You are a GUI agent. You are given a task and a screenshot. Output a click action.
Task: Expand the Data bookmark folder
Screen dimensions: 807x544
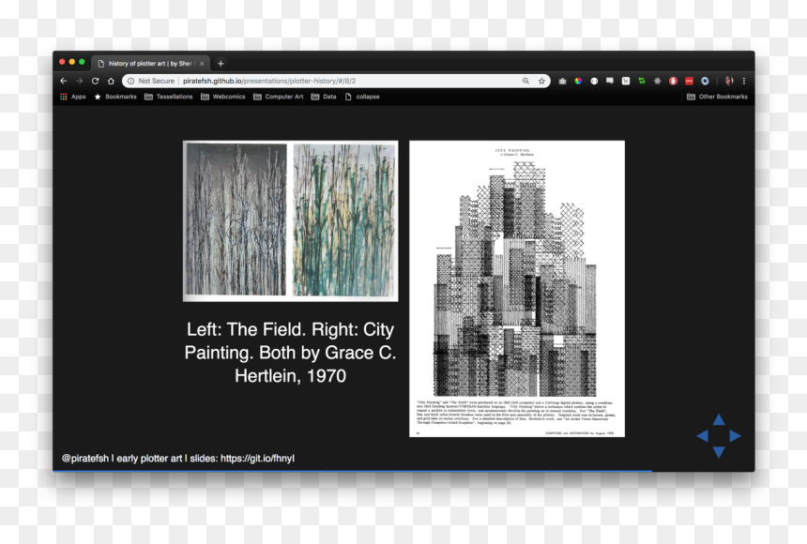pyautogui.click(x=323, y=97)
